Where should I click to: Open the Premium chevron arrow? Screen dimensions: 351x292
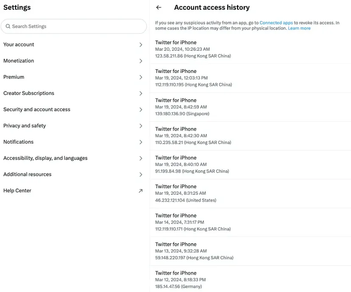coord(141,77)
